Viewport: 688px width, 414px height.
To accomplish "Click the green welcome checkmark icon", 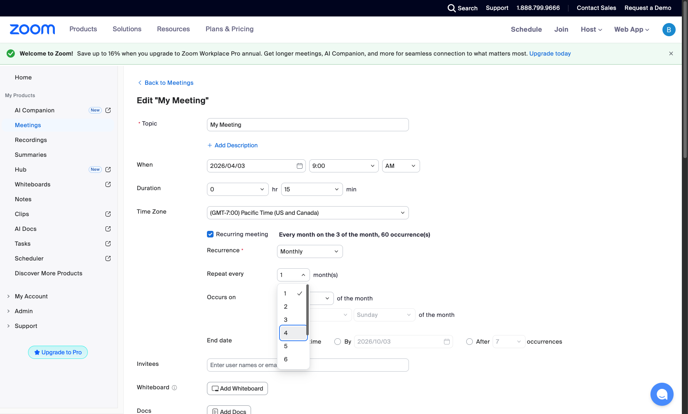I will [x=11, y=53].
